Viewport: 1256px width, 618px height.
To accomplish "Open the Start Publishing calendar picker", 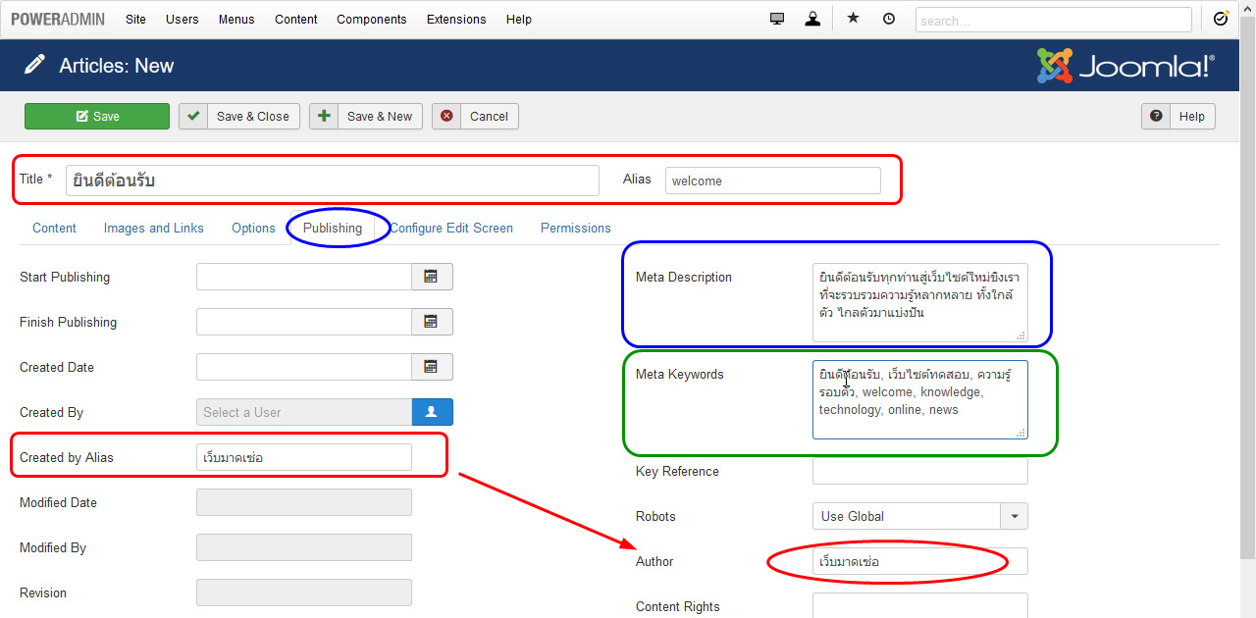I will [432, 277].
